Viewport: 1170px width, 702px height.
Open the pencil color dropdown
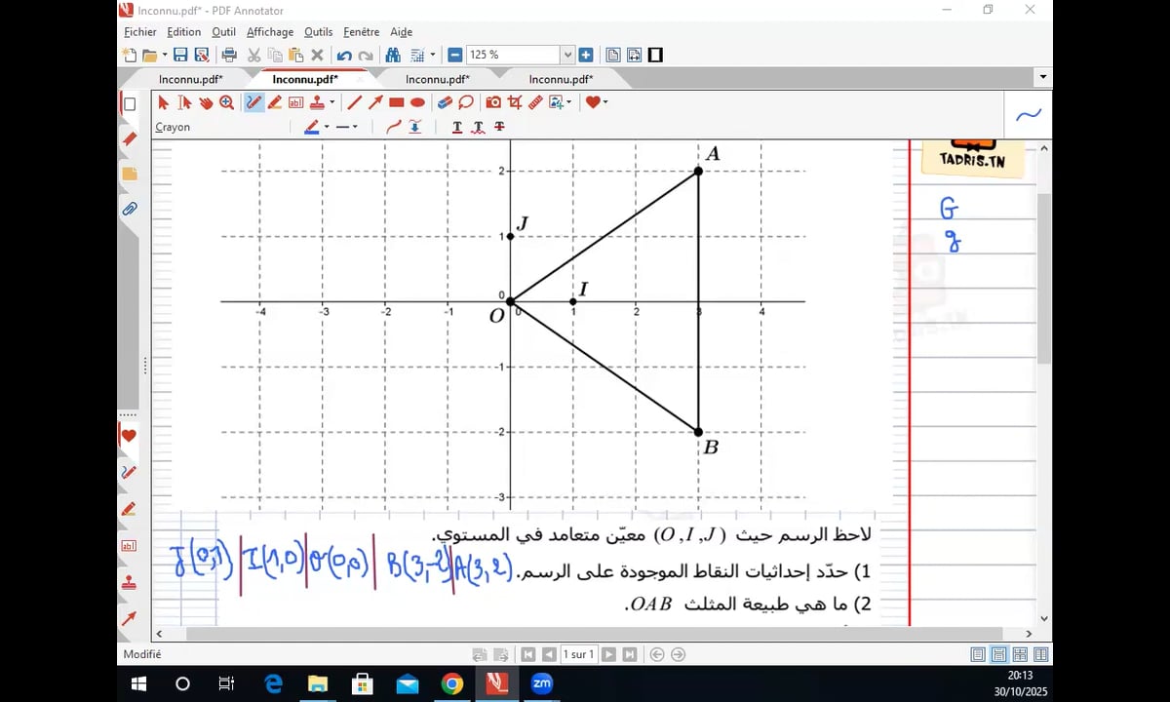pyautogui.click(x=327, y=127)
